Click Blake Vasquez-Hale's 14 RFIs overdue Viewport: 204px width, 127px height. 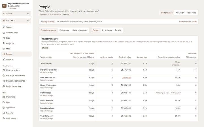[x=195, y=70]
